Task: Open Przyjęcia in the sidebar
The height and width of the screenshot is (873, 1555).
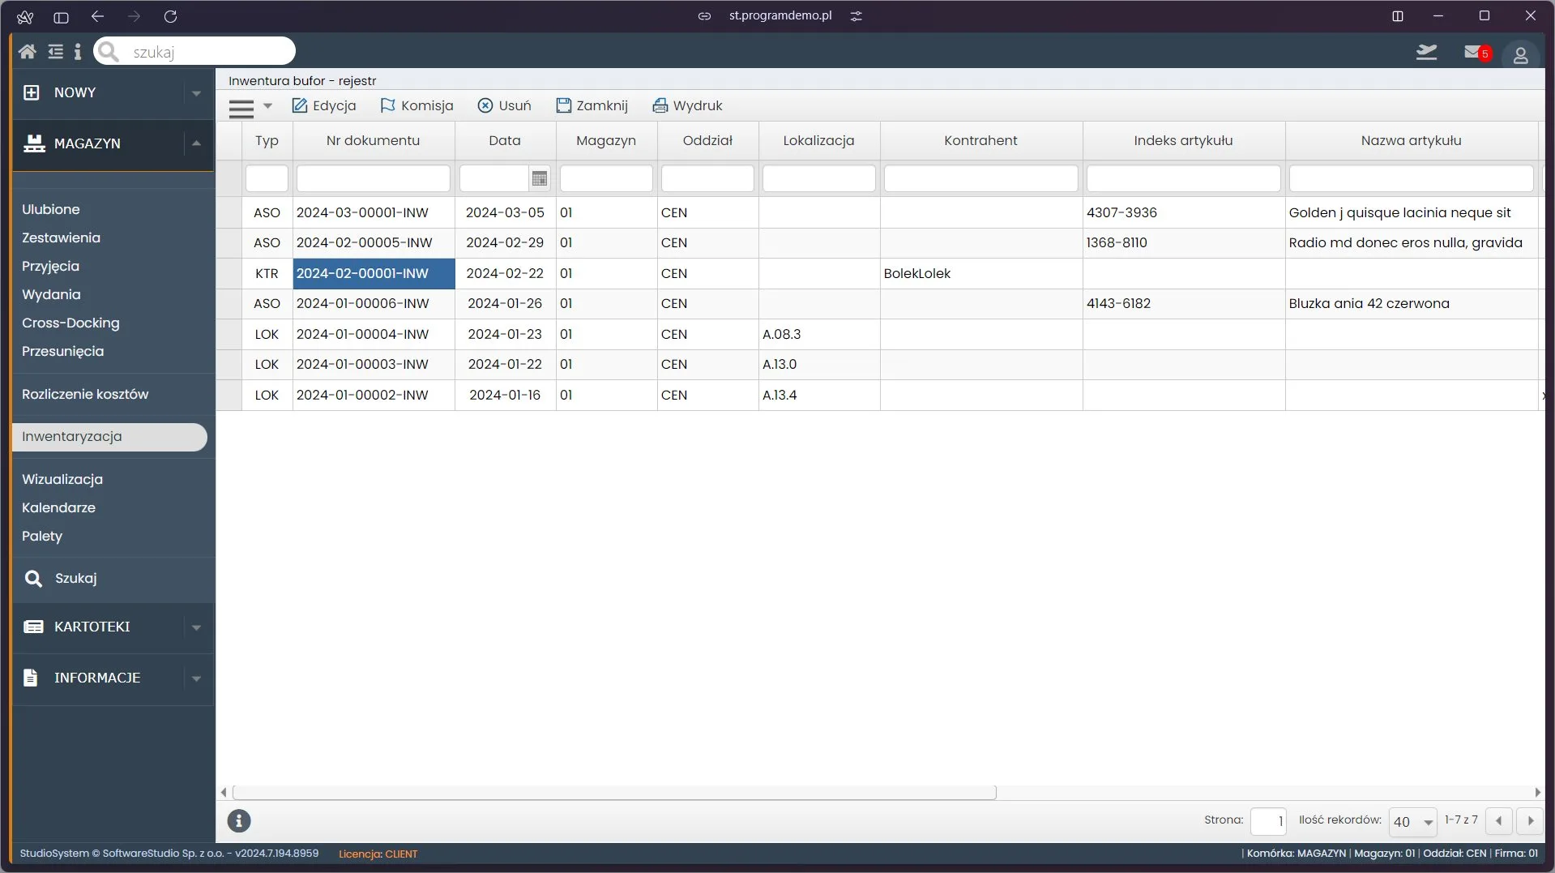Action: tap(50, 266)
